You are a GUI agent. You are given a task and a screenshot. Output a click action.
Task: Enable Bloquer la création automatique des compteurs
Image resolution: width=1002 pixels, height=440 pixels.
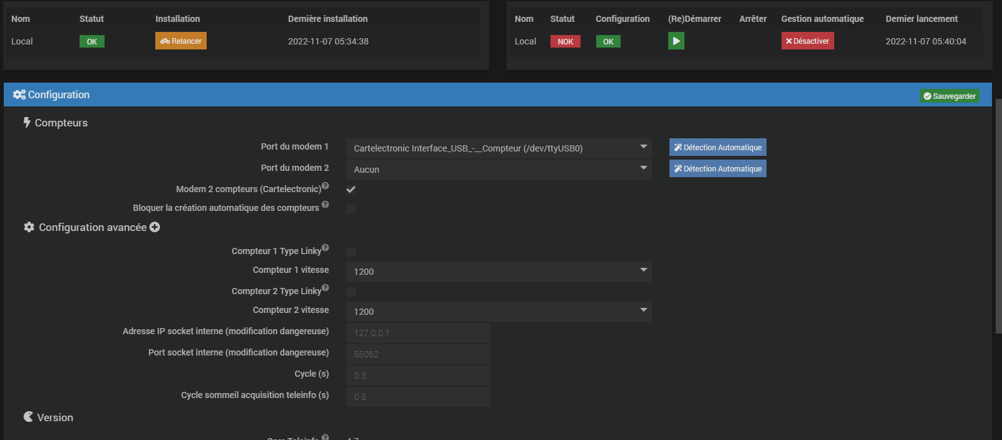tap(351, 208)
